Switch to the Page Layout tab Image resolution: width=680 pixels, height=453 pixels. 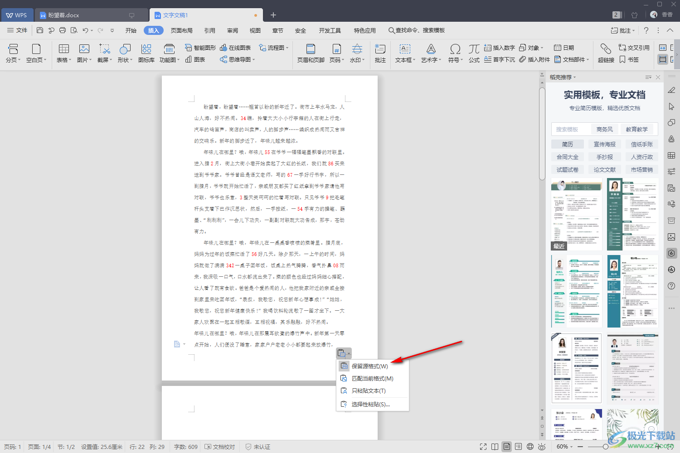pyautogui.click(x=181, y=30)
